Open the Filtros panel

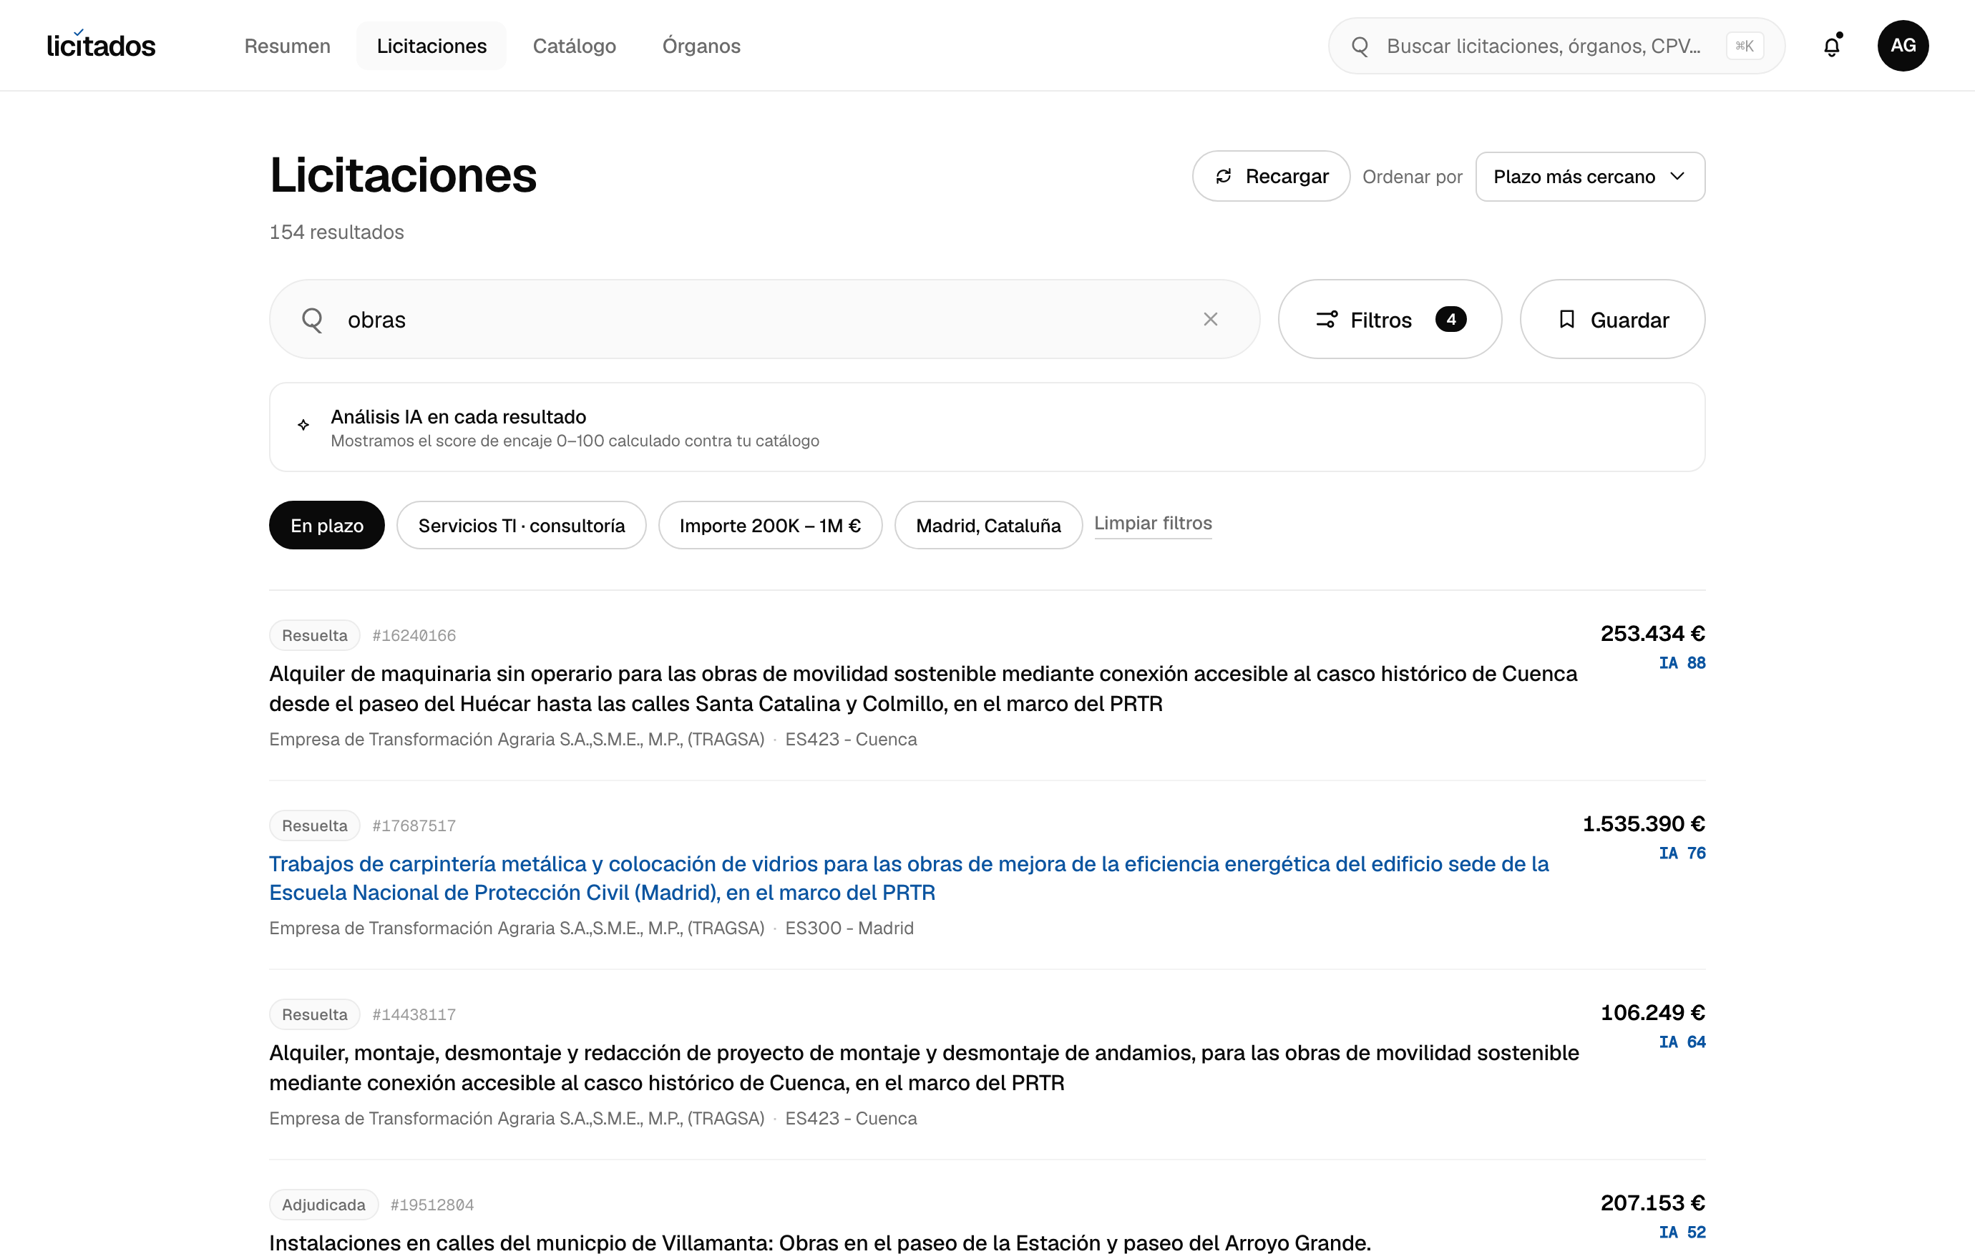1390,319
